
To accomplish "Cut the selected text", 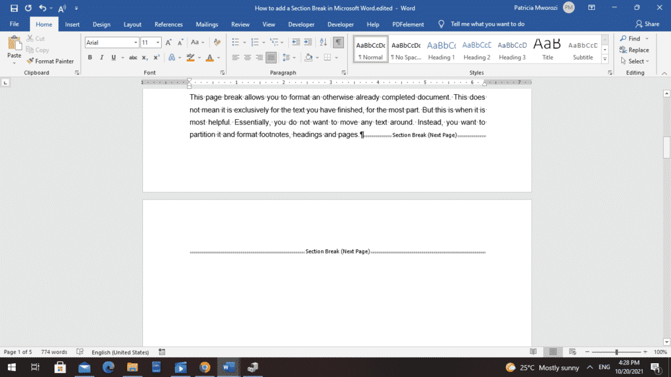I will point(35,39).
